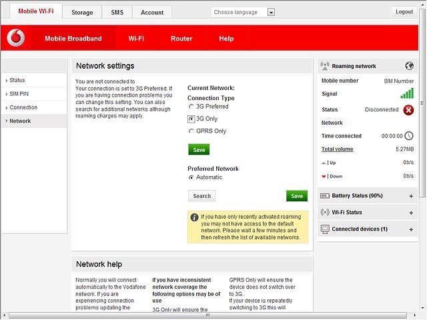Click the roaming globe icon
The image size is (427, 320).
(409, 66)
